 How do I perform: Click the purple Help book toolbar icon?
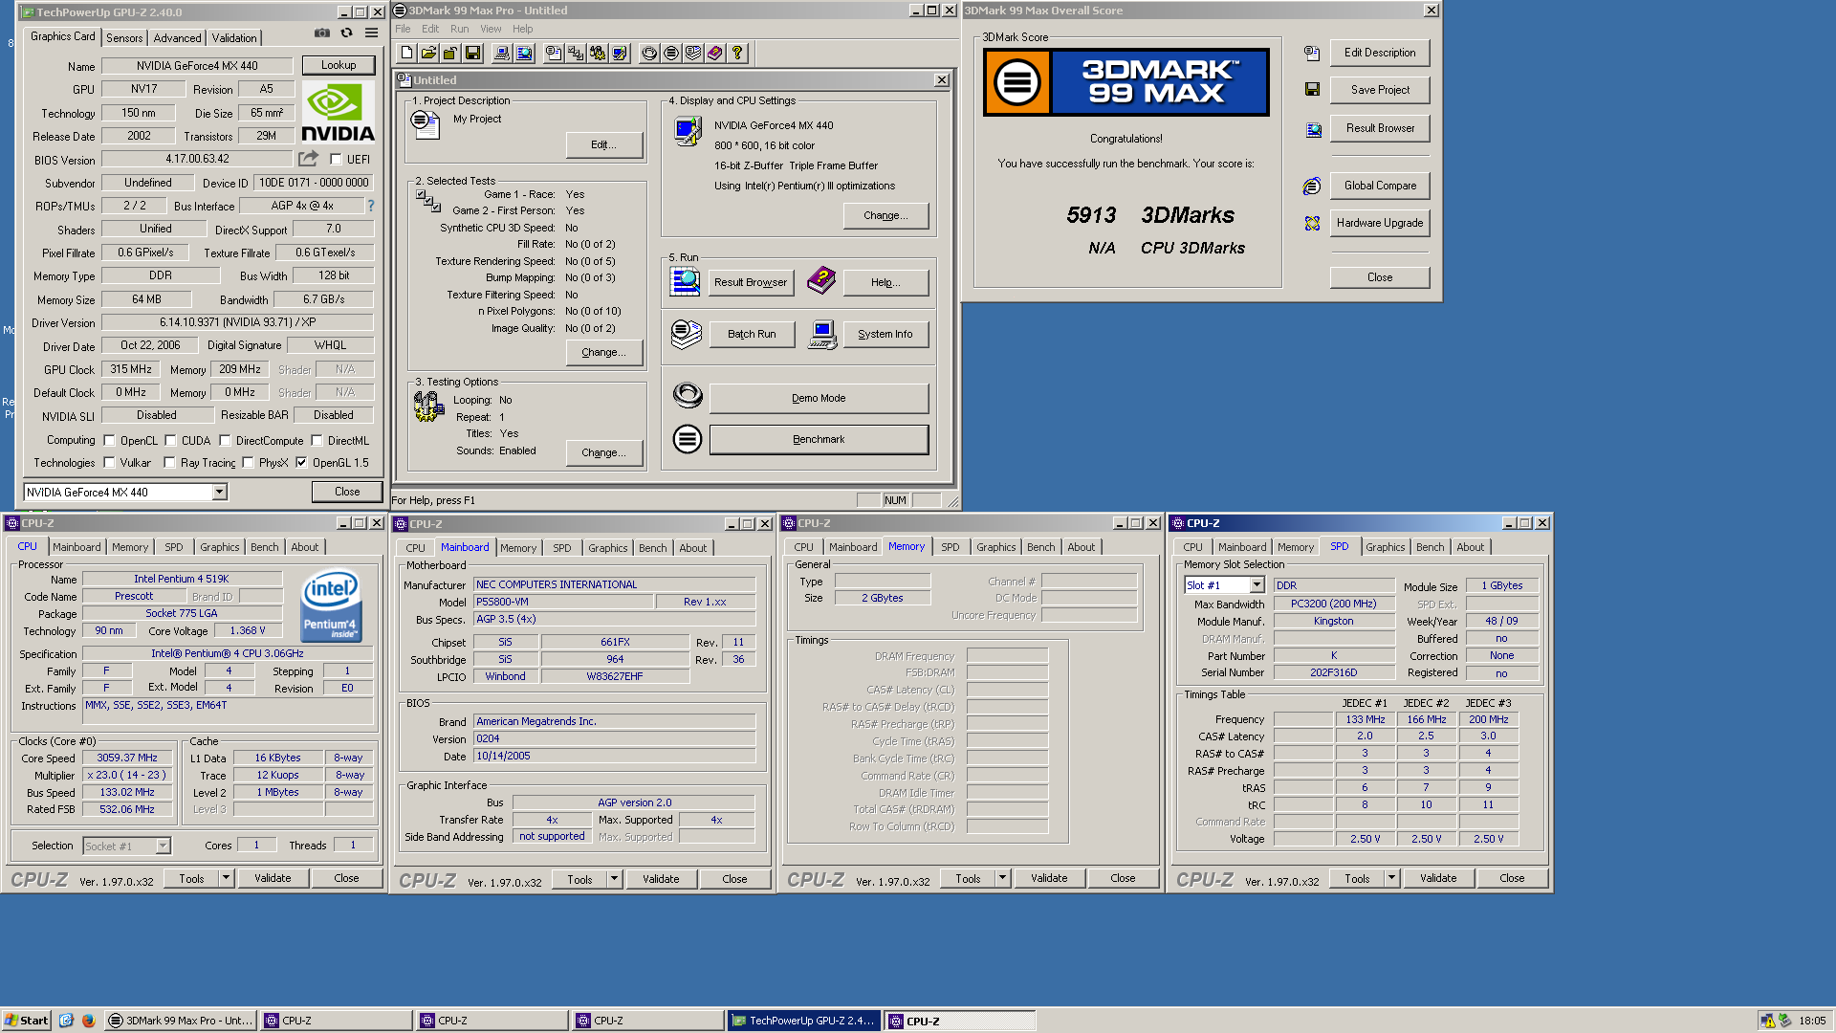[x=715, y=54]
